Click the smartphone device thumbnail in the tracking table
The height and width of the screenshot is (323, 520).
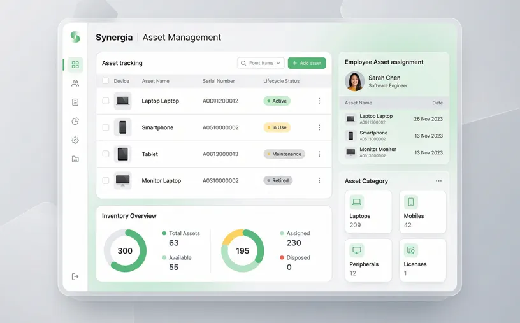coord(123,127)
